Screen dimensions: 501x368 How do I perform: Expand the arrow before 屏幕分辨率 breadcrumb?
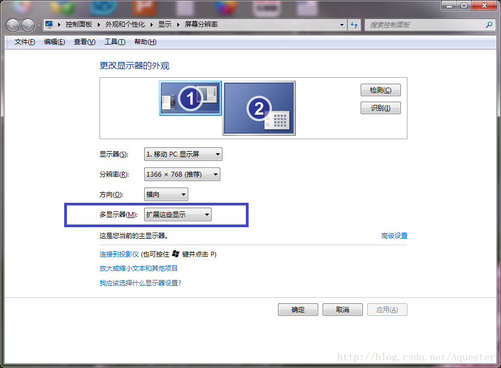[x=178, y=24]
